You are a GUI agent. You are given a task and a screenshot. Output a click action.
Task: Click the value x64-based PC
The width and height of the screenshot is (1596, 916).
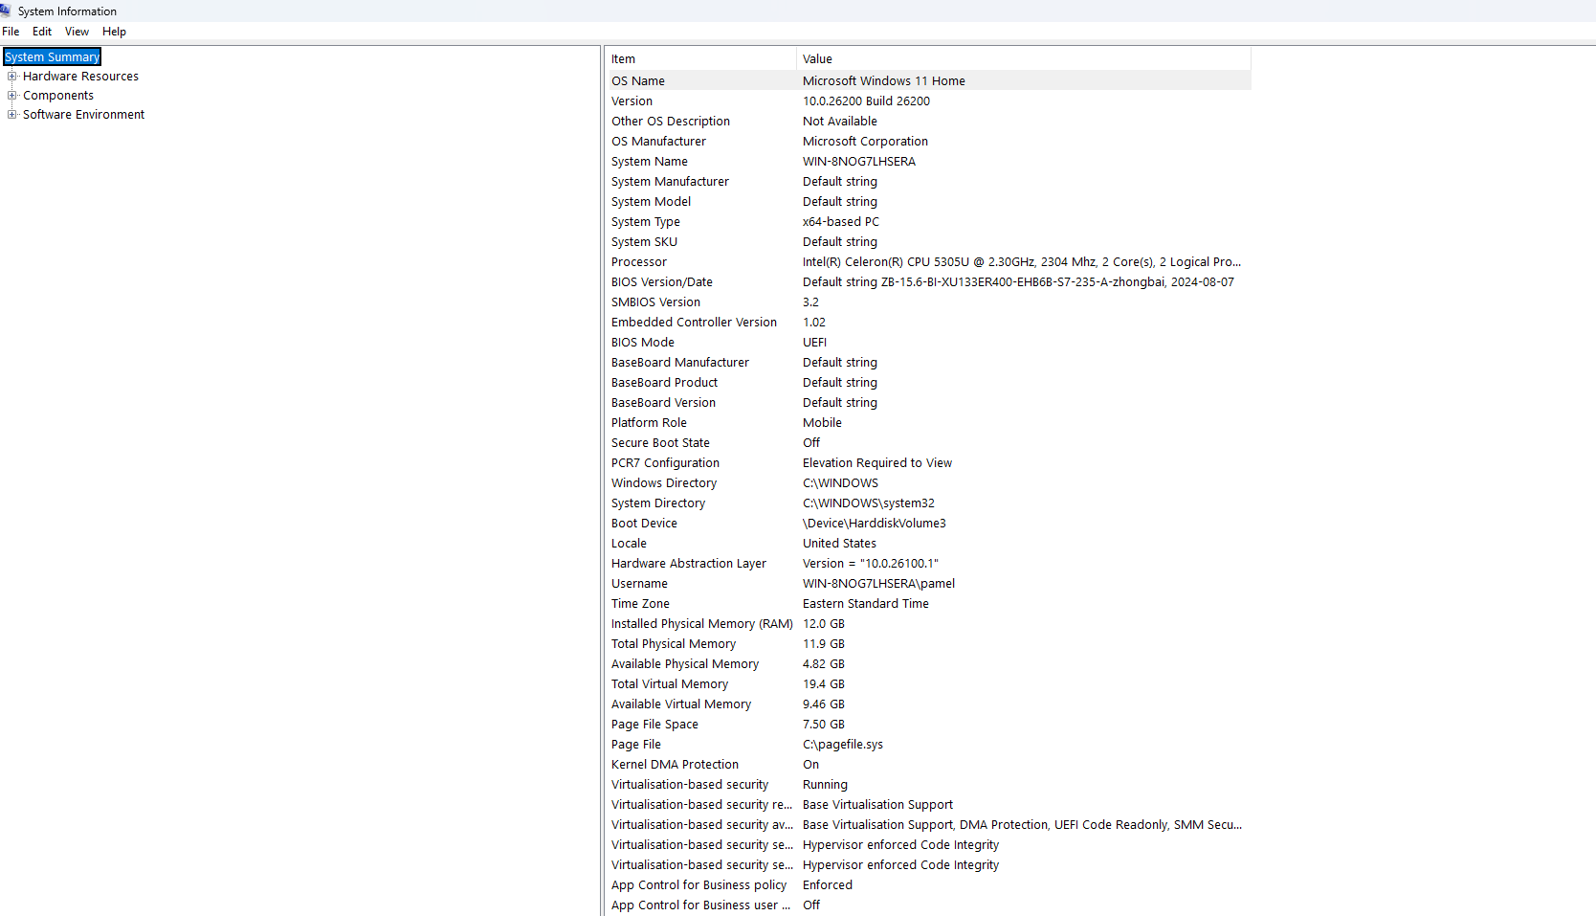tap(841, 222)
